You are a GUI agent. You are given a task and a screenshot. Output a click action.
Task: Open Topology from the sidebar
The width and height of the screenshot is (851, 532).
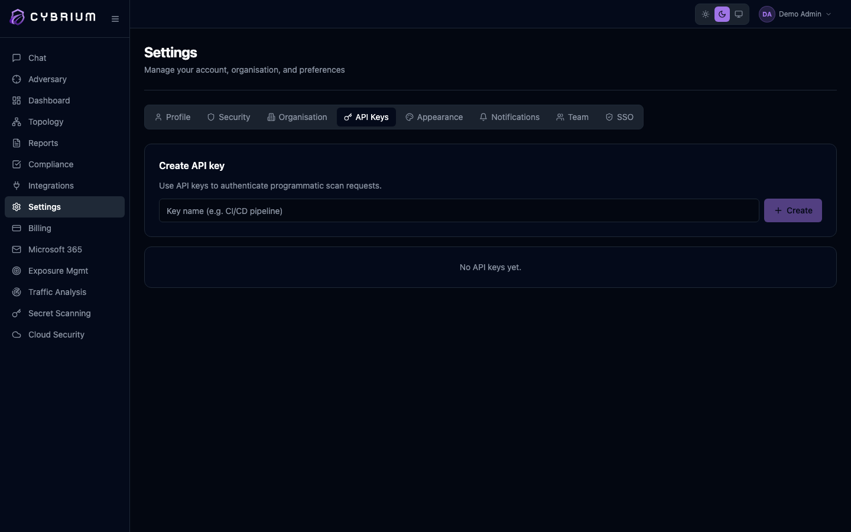pyautogui.click(x=64, y=122)
